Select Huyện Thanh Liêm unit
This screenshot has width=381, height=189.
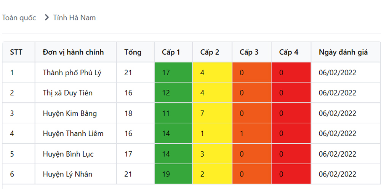click(x=73, y=133)
